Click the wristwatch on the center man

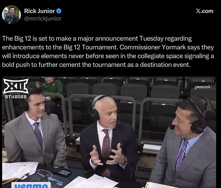pyautogui.click(x=123, y=162)
